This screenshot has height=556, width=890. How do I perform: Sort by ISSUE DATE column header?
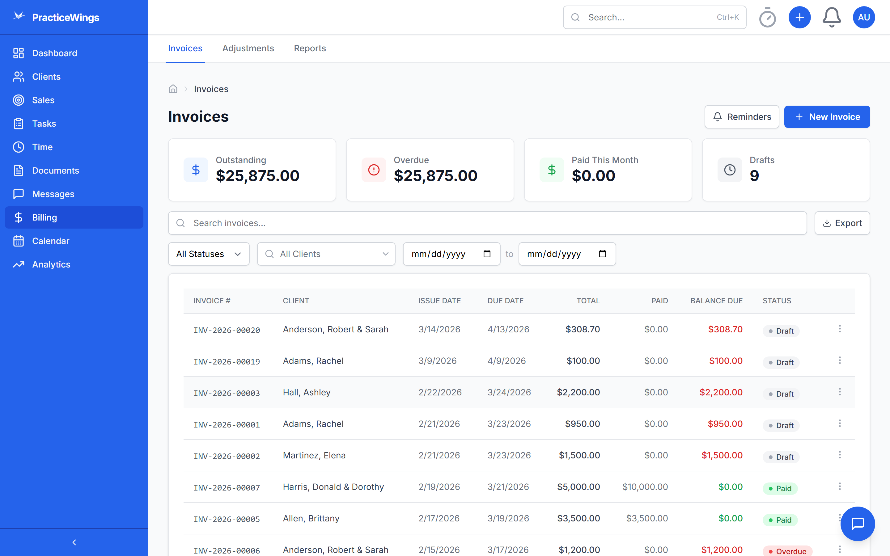[x=439, y=301]
